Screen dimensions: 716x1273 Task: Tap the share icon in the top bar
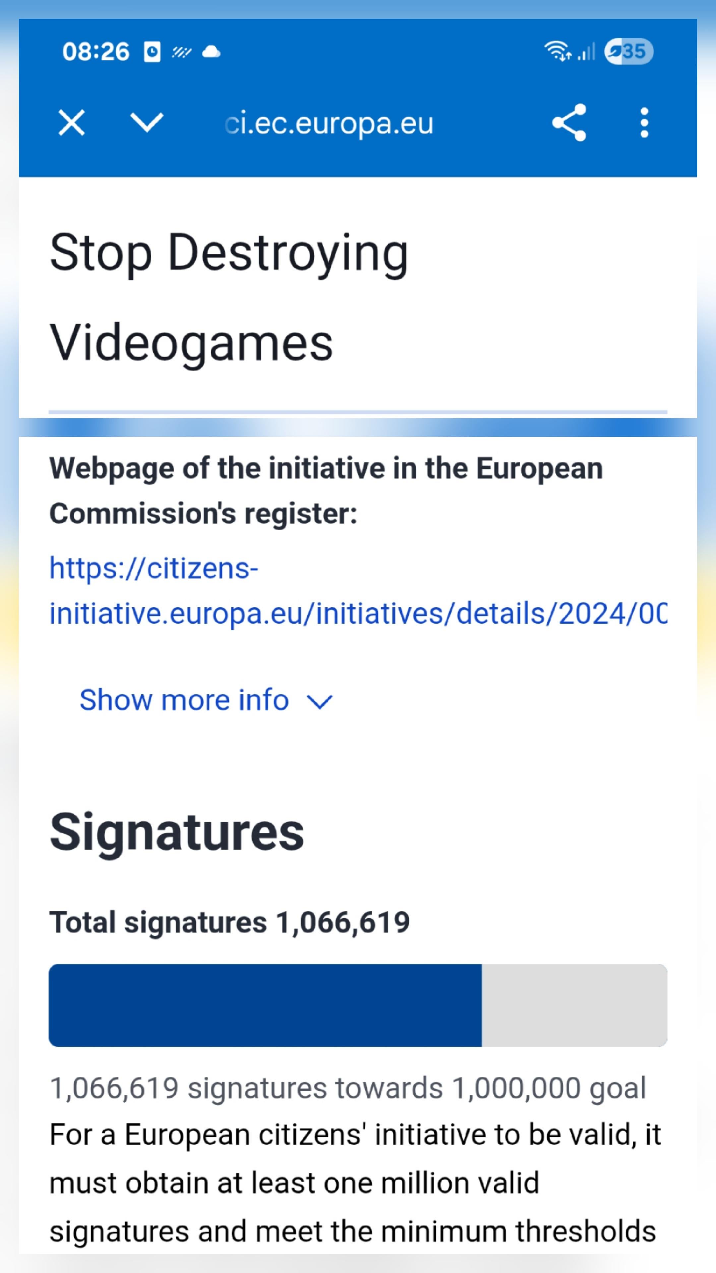569,123
